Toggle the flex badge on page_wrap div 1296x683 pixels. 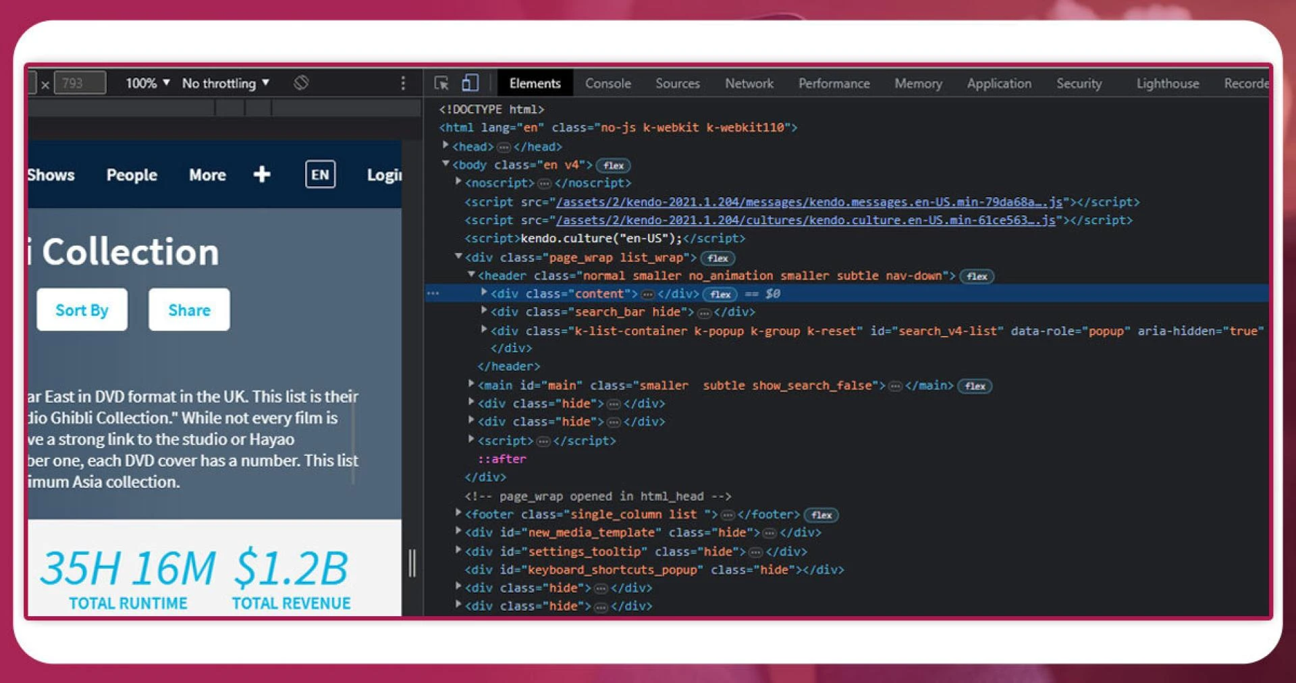point(718,258)
